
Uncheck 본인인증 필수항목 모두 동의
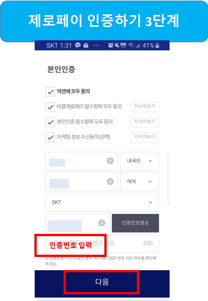pyautogui.click(x=50, y=122)
